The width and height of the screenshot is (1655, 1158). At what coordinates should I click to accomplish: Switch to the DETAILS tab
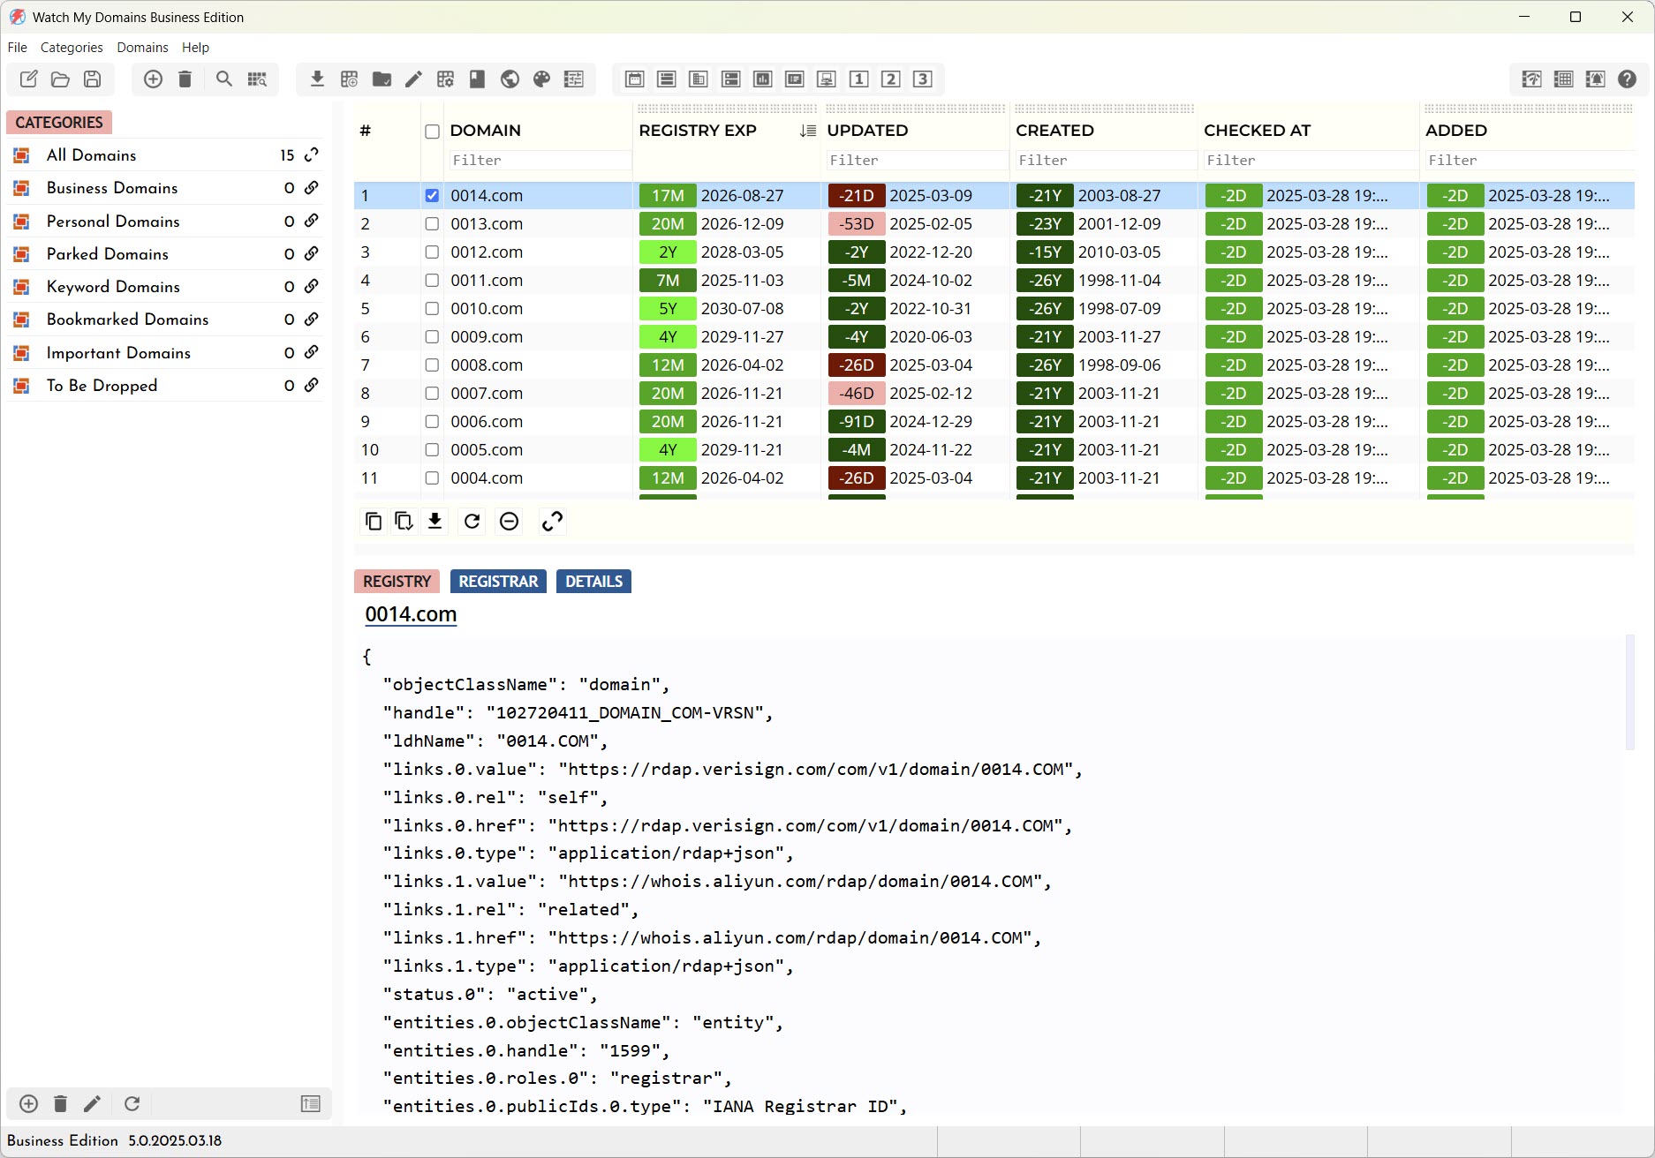coord(593,582)
